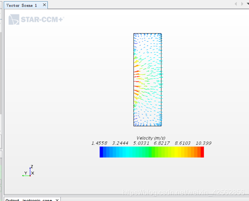Click the vector field plot section
249x201 pixels.
coord(148,80)
